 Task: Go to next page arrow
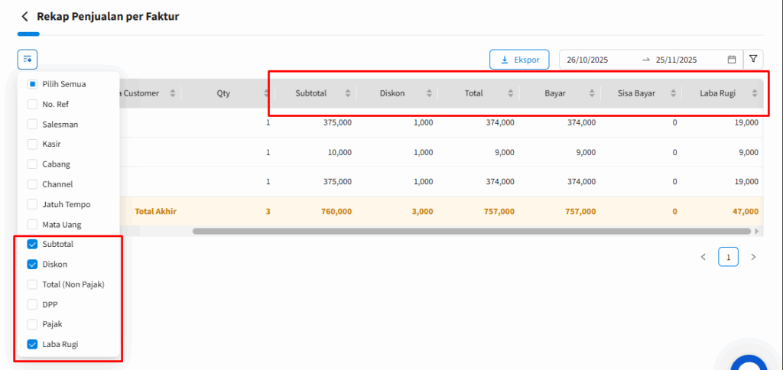(753, 258)
